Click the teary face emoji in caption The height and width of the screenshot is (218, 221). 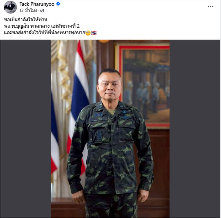tap(88, 33)
